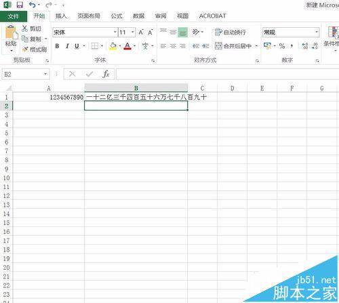Switch to the 页面布局 tab

89,16
